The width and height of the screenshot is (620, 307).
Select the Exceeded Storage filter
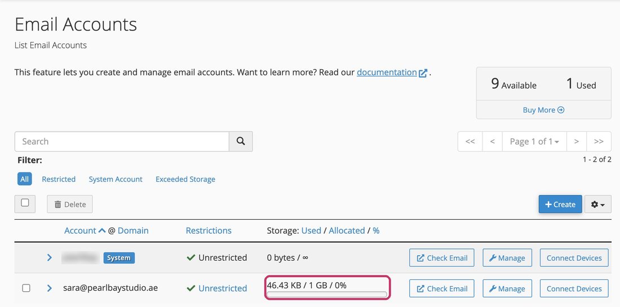185,179
